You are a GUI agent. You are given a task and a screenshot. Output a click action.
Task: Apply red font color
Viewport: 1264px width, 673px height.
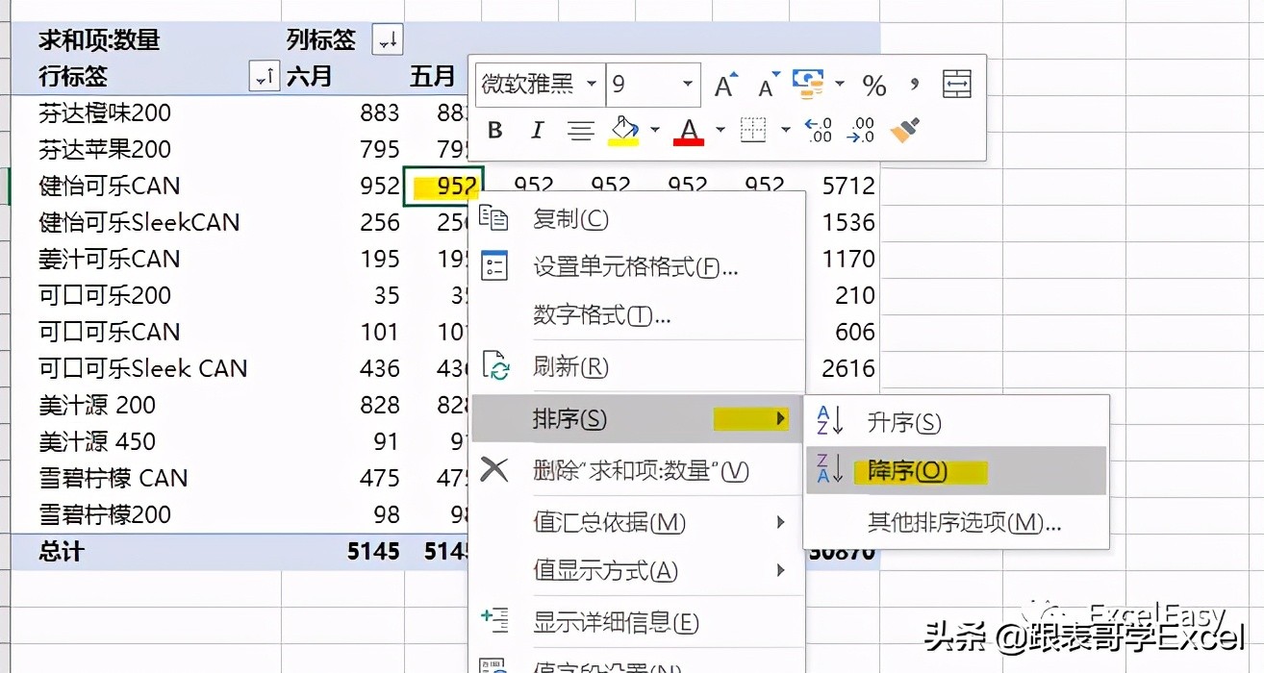click(x=689, y=131)
